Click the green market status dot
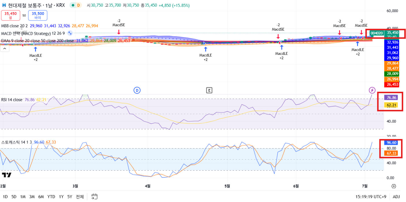The width and height of the screenshot is (406, 202). coord(73,5)
